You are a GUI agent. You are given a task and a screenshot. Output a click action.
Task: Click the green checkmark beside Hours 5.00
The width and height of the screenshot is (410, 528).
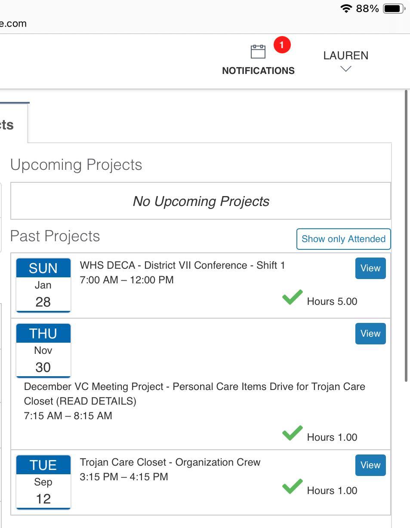click(x=293, y=298)
